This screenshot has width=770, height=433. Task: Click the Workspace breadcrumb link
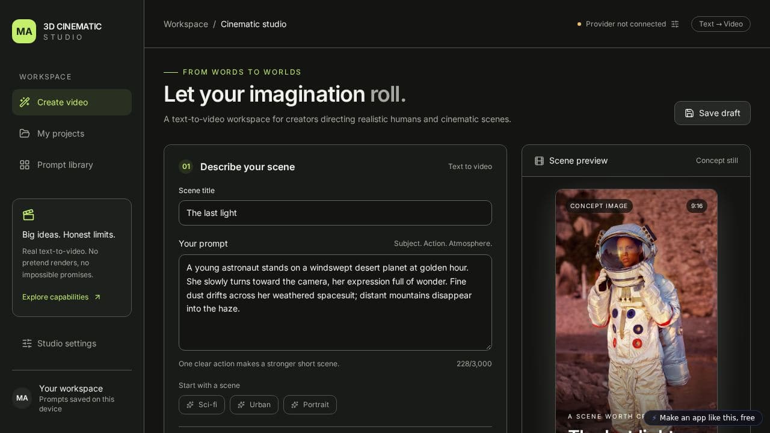(x=186, y=24)
